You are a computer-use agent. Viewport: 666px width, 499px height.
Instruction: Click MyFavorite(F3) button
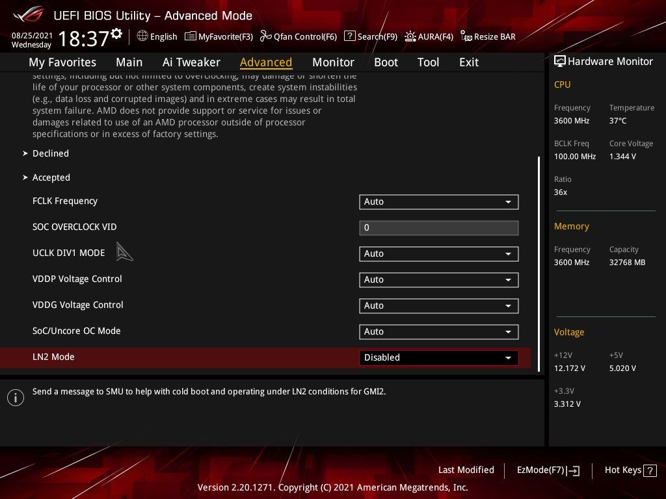click(x=219, y=36)
